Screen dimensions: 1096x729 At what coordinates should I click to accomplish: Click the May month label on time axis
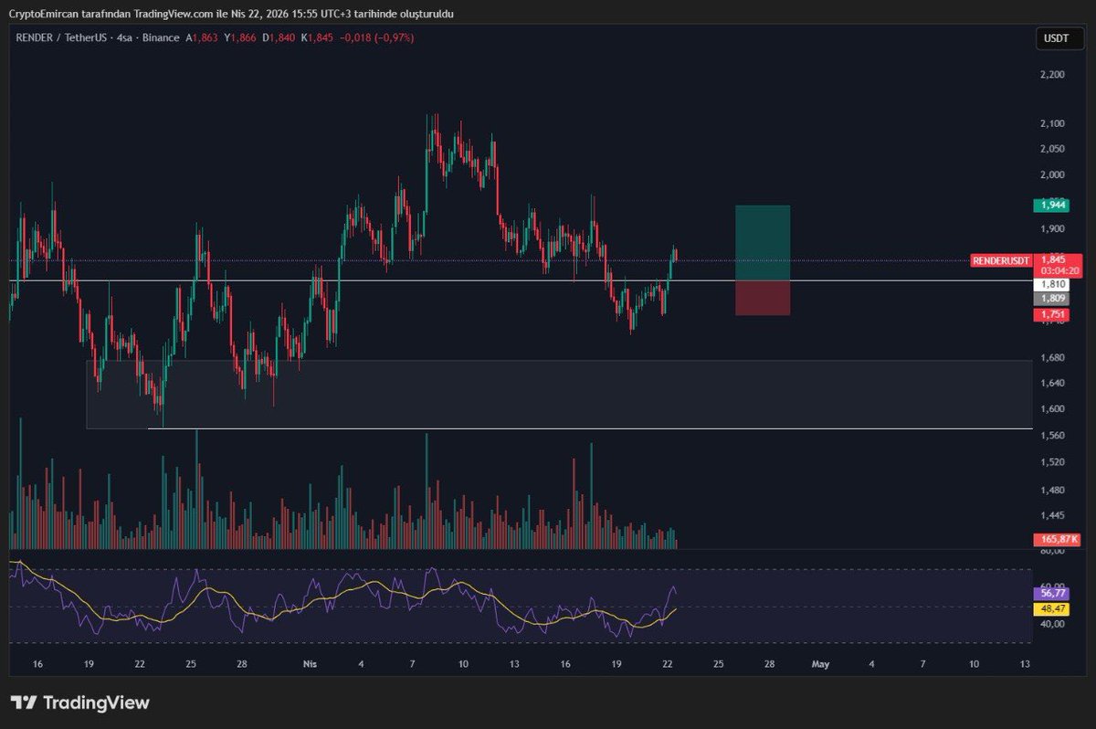click(820, 664)
